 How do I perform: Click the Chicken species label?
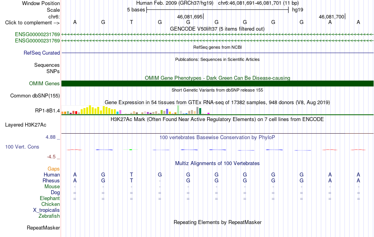(x=50, y=204)
